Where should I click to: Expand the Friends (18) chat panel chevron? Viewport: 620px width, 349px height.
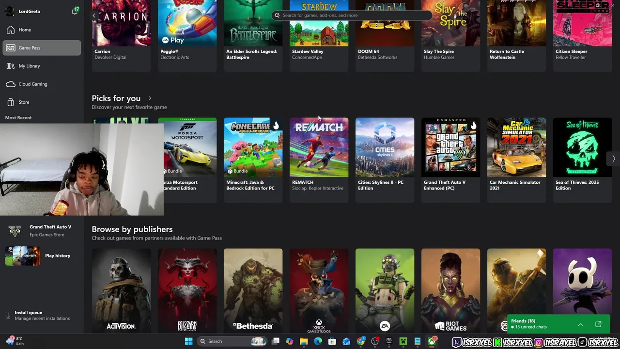coord(580,324)
